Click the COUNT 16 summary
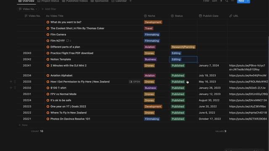Screen dimensions: 269x151 tap(37, 131)
